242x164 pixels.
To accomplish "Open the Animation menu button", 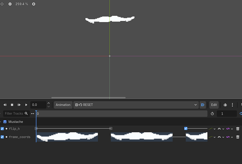I will (63, 105).
